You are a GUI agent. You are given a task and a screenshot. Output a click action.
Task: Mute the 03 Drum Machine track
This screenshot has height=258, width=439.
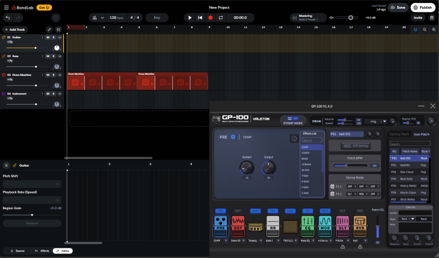(48, 75)
